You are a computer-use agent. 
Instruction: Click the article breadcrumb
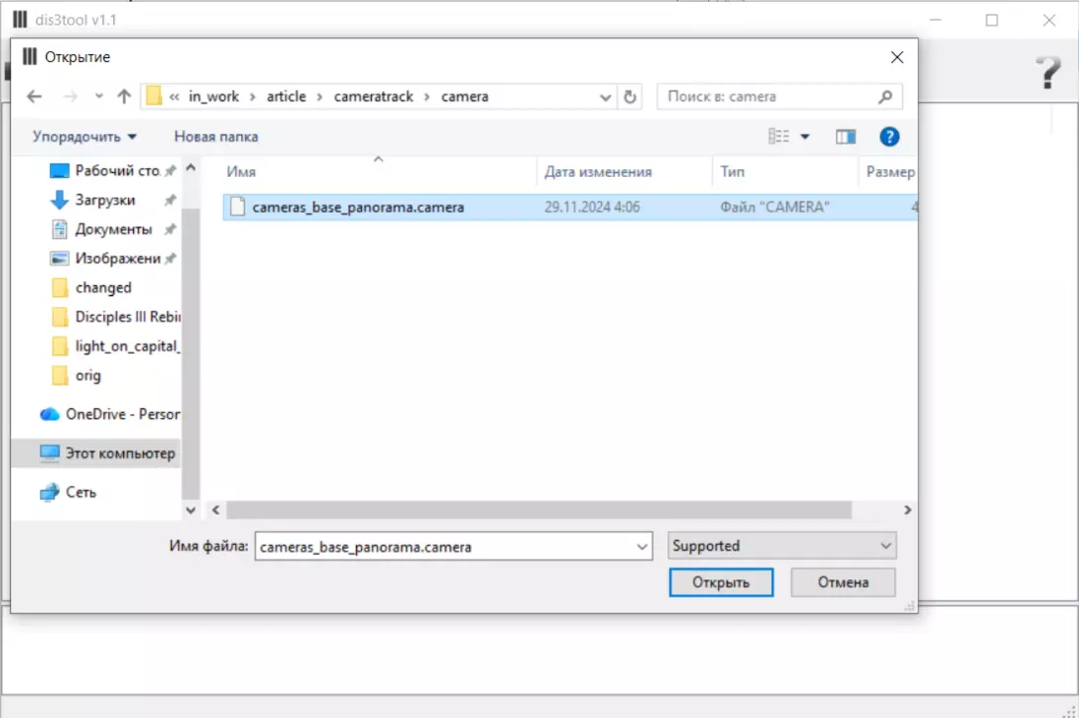tap(286, 97)
